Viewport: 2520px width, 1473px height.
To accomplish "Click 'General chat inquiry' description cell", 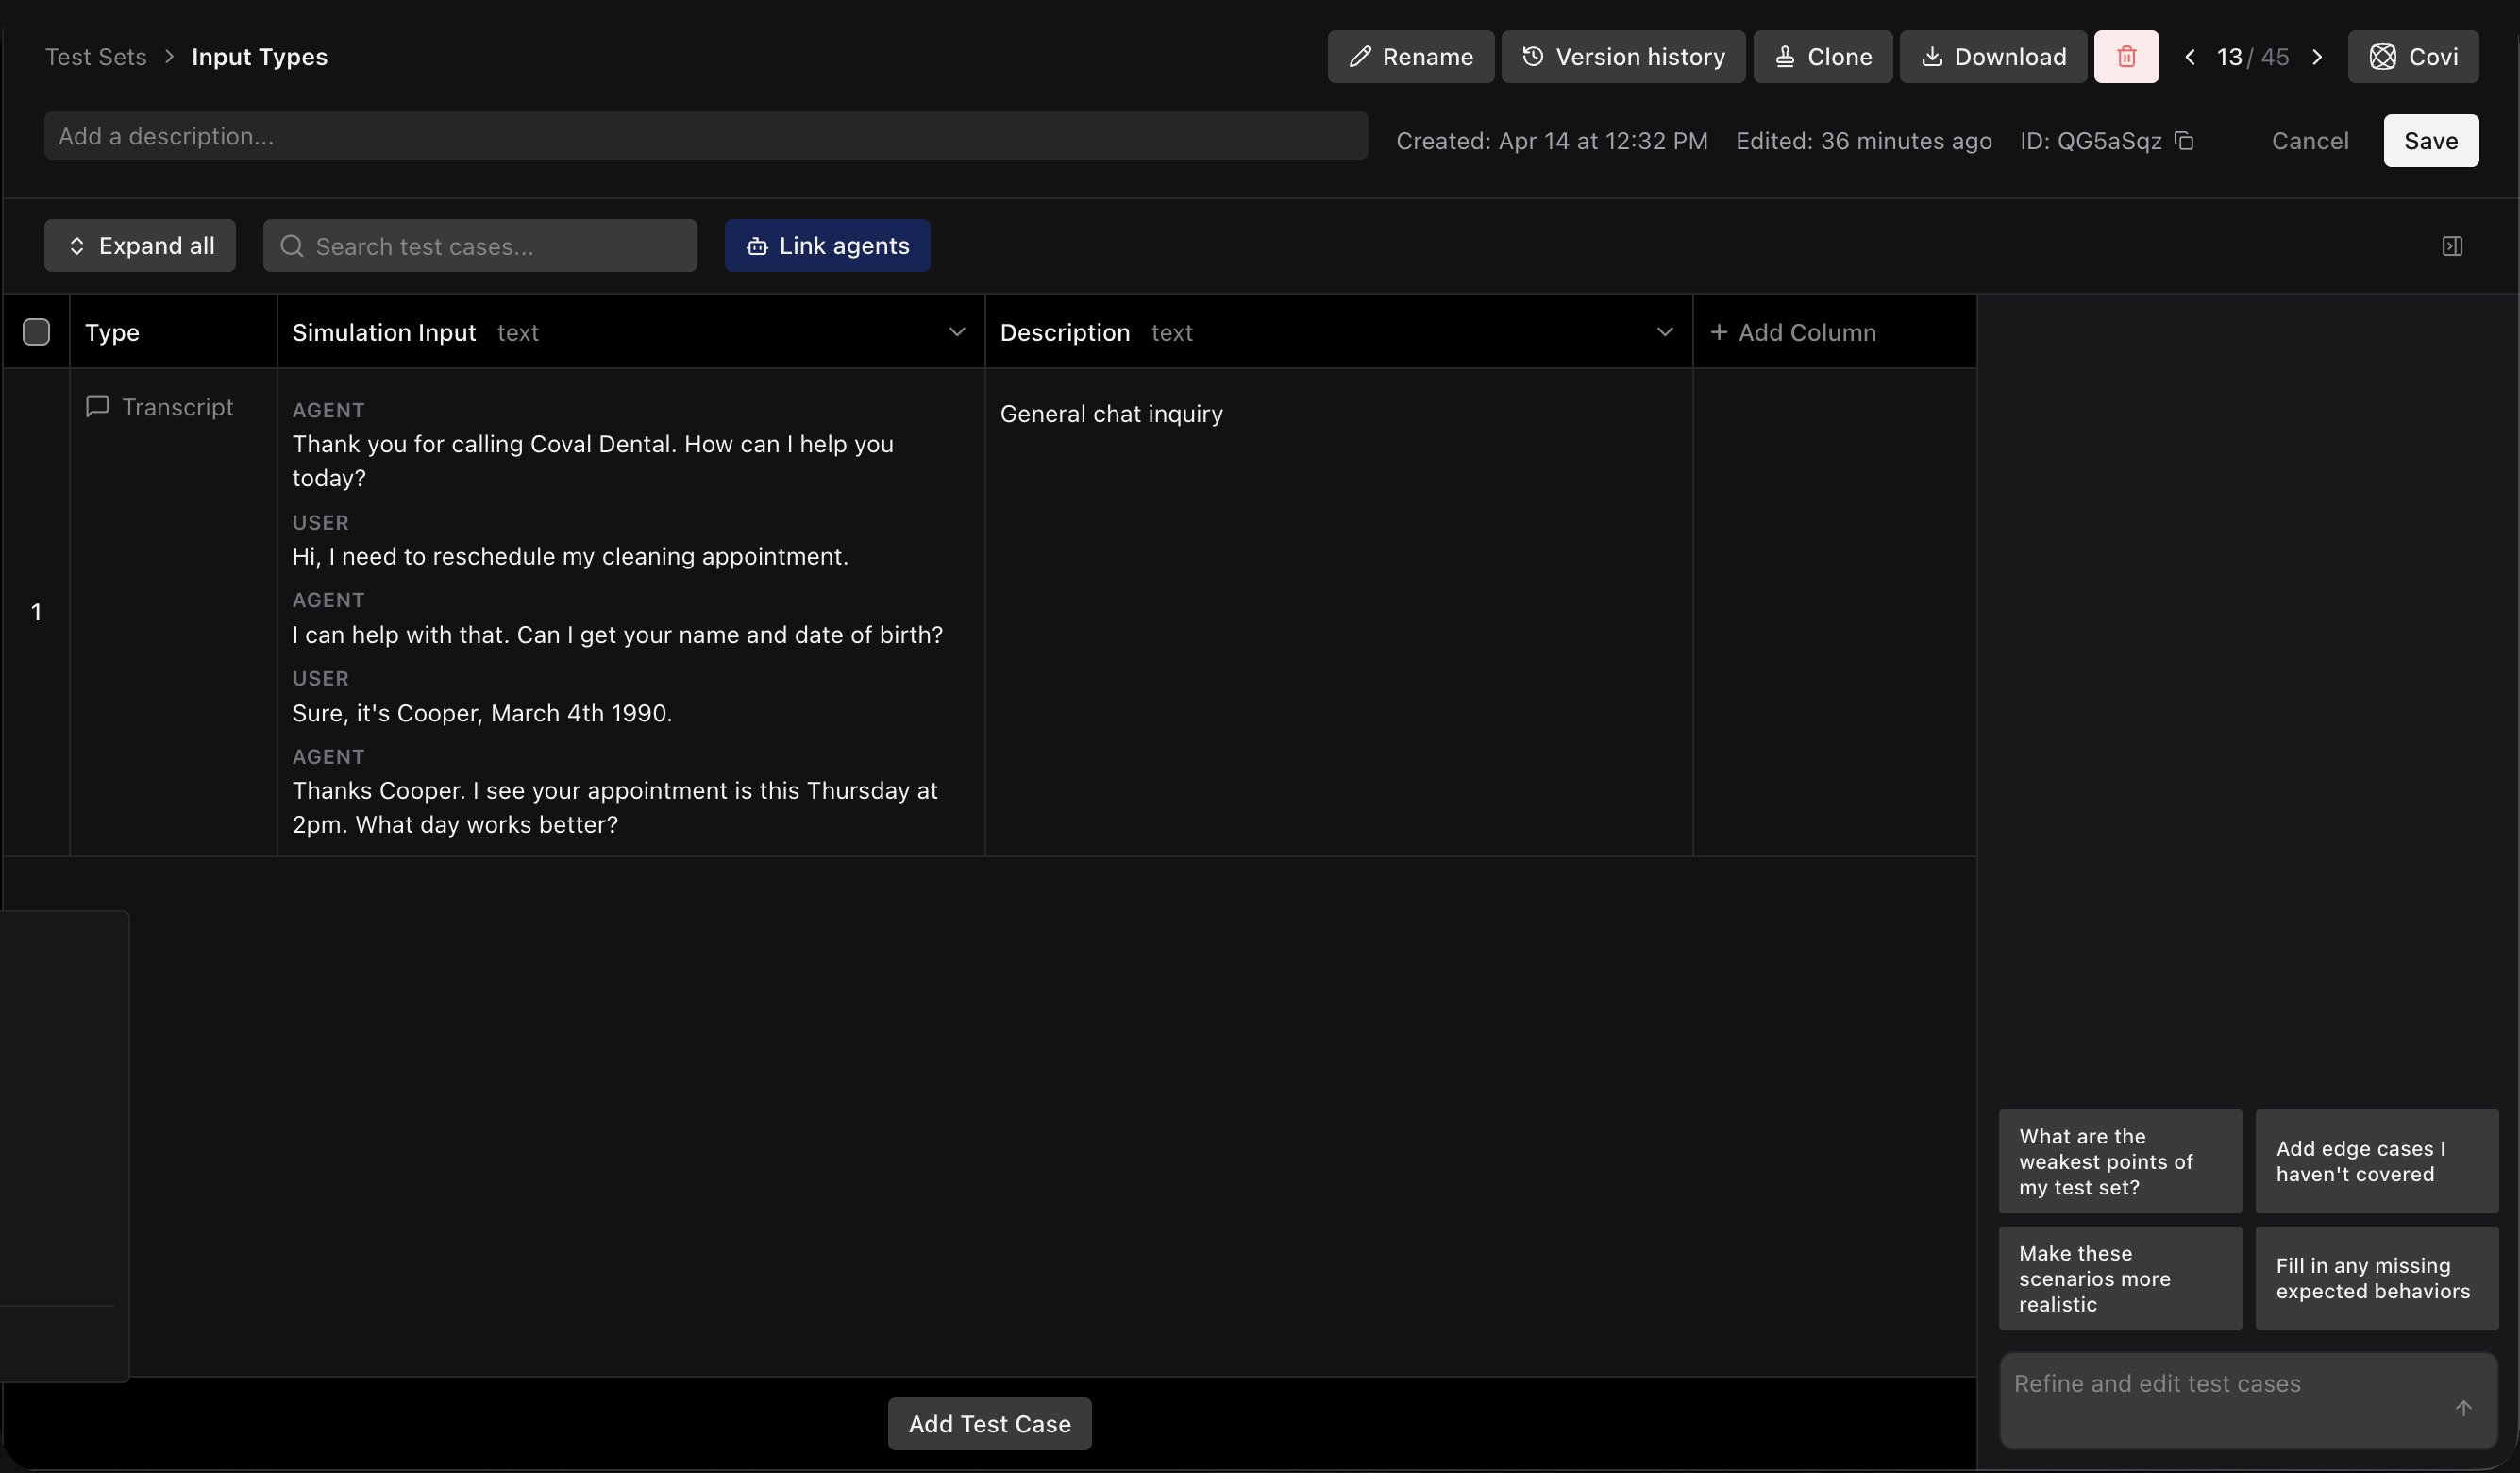I will pos(1111,415).
